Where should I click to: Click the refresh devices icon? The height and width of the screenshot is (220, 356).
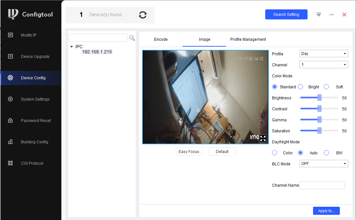(142, 15)
